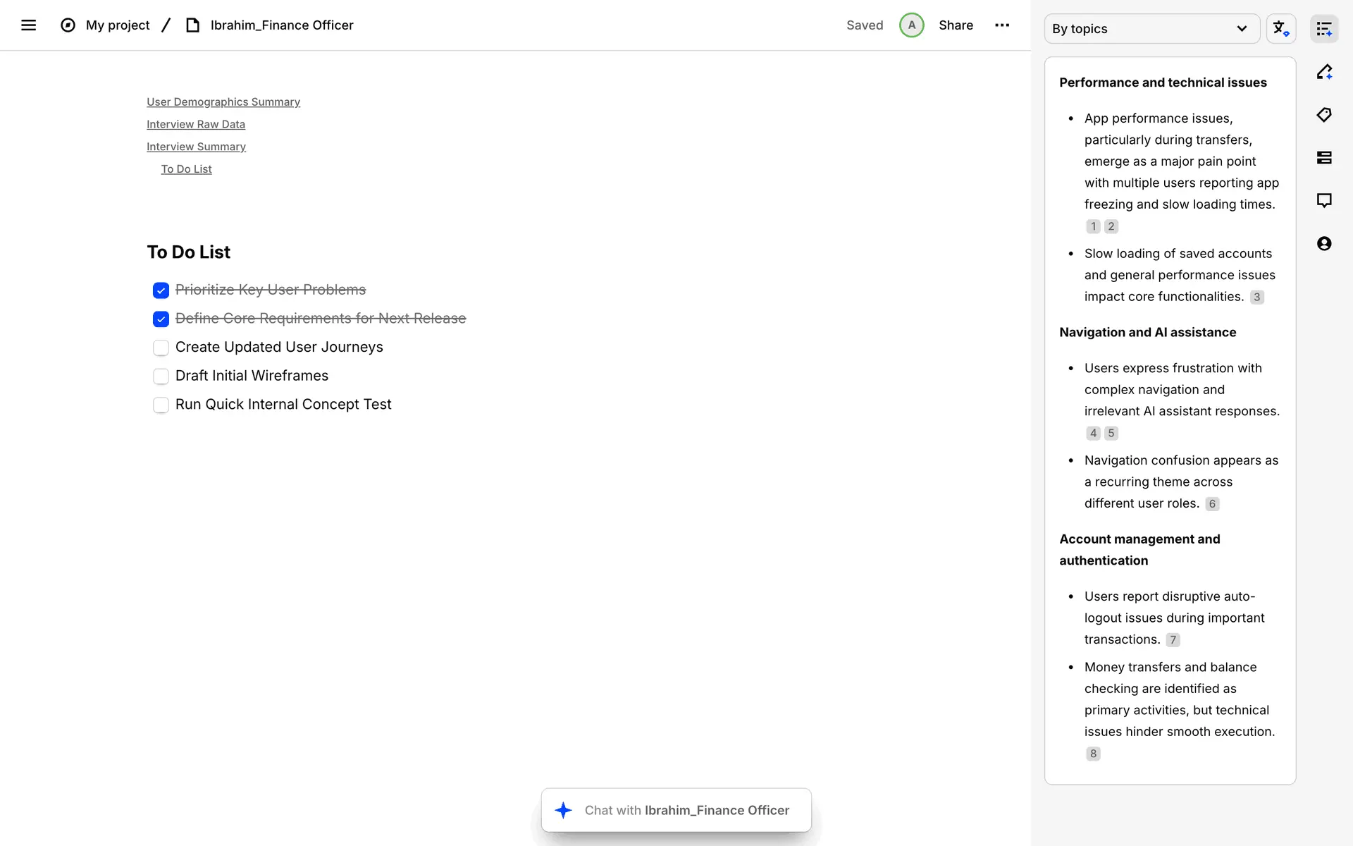Jump to Interview Raw Data section
Image resolution: width=1353 pixels, height=846 pixels.
196,125
